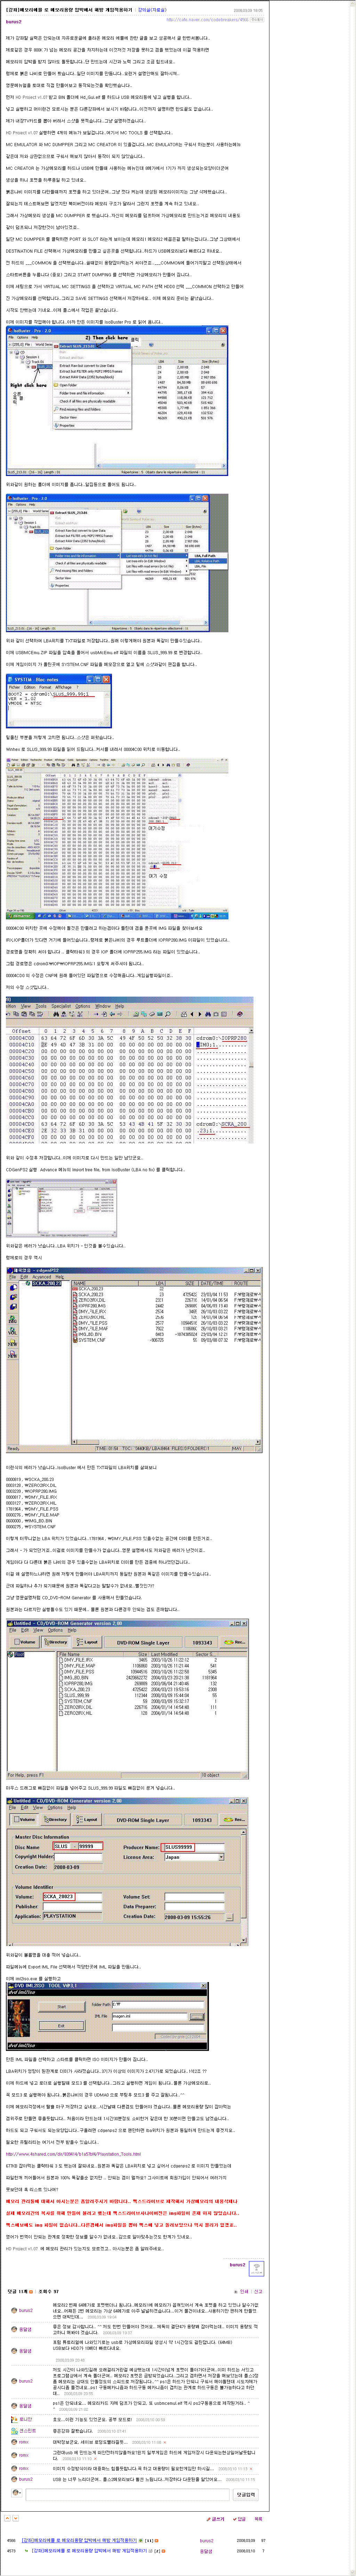Image resolution: width=356 pixels, height=2576 pixels.
Task: Choose Open Folder in first IsoBuster context menu
Action: pyautogui.click(x=68, y=385)
